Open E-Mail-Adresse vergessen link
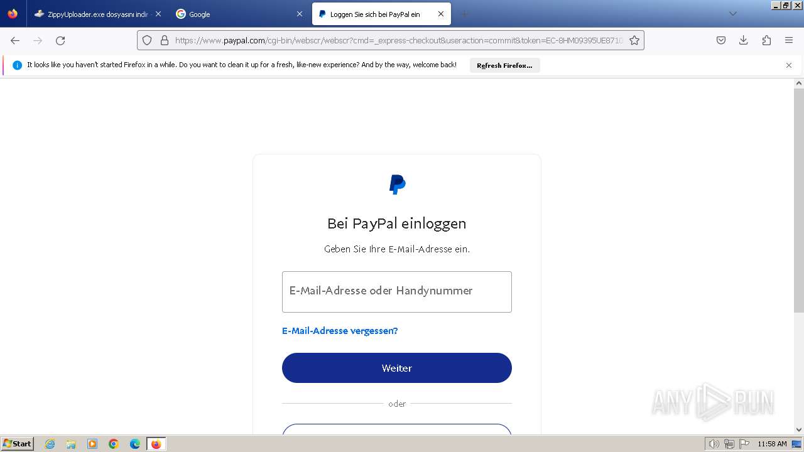 (340, 331)
